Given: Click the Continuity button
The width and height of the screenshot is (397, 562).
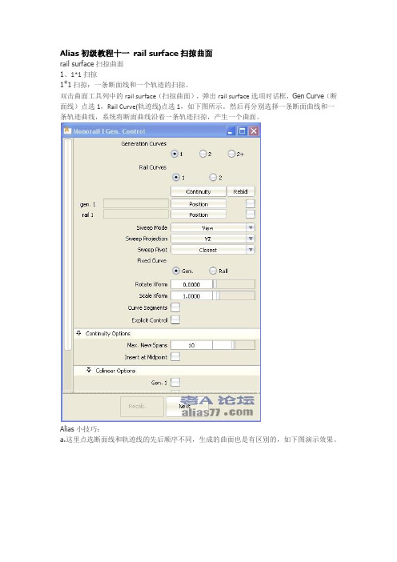Looking at the screenshot, I should point(198,191).
